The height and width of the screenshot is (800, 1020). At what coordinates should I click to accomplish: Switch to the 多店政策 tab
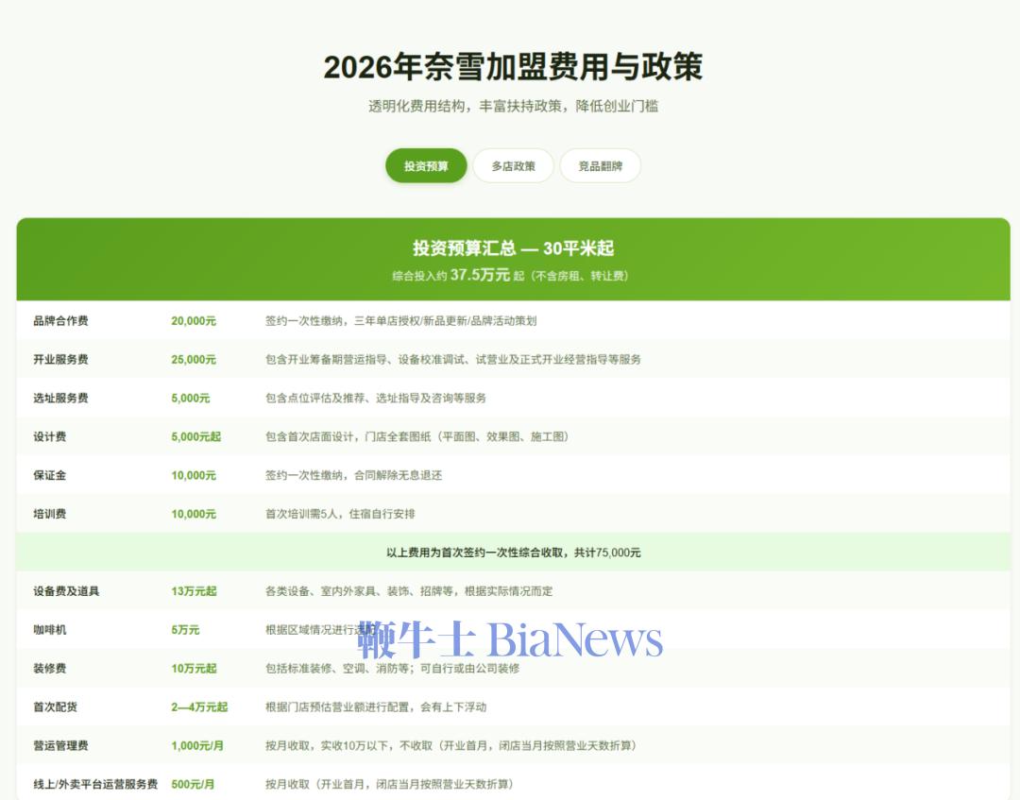point(513,166)
